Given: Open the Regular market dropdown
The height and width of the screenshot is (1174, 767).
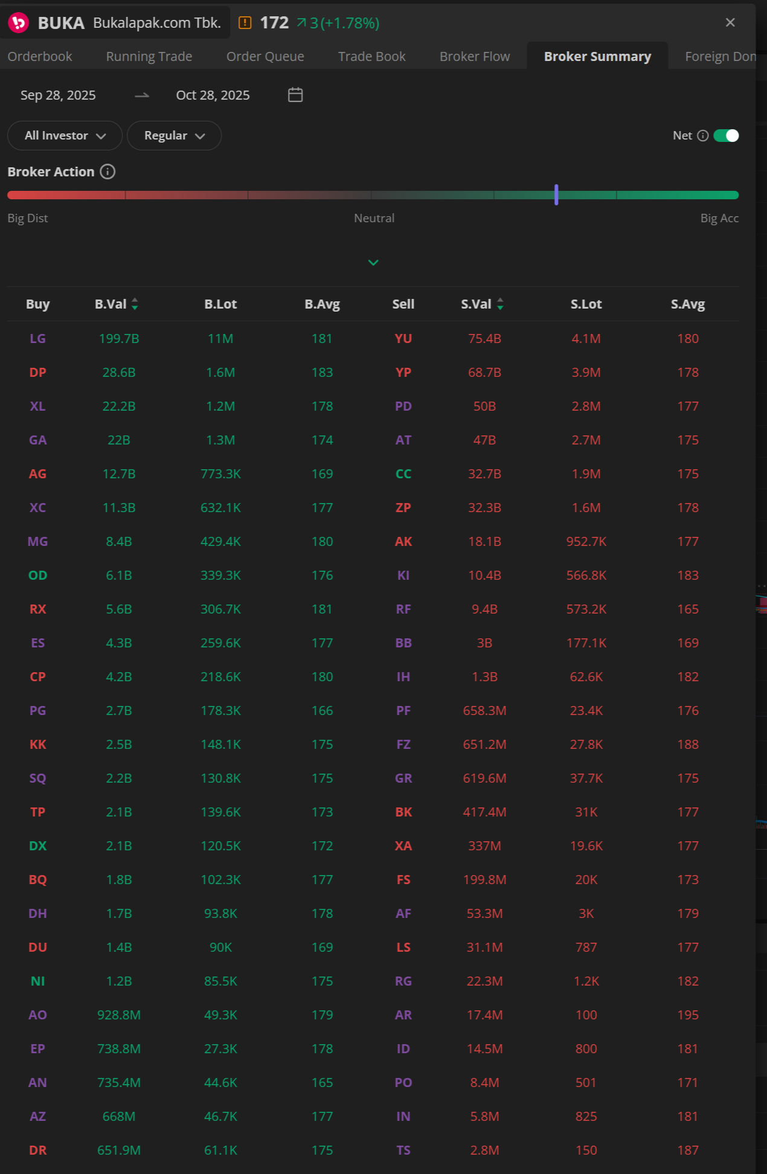Looking at the screenshot, I should point(174,136).
